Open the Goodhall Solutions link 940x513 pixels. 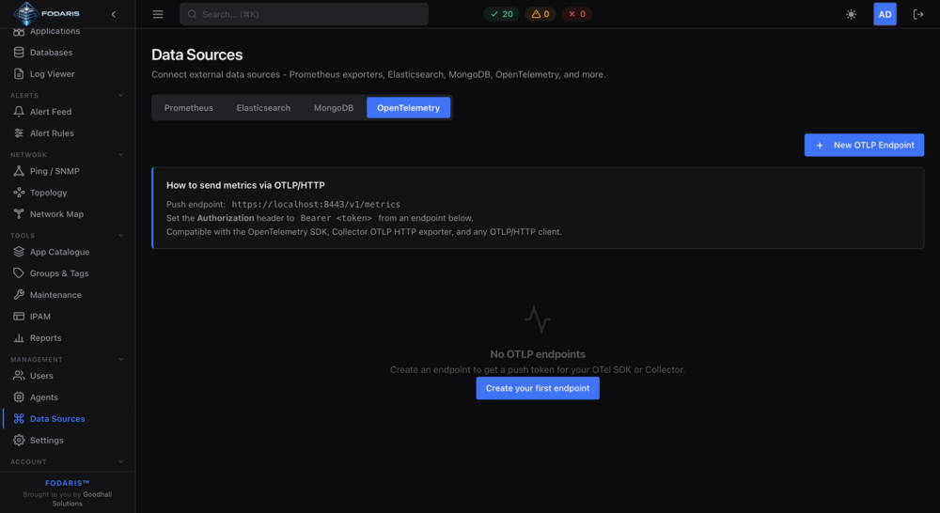82,499
